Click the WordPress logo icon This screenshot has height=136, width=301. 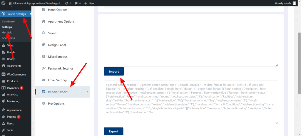tap(4, 3)
